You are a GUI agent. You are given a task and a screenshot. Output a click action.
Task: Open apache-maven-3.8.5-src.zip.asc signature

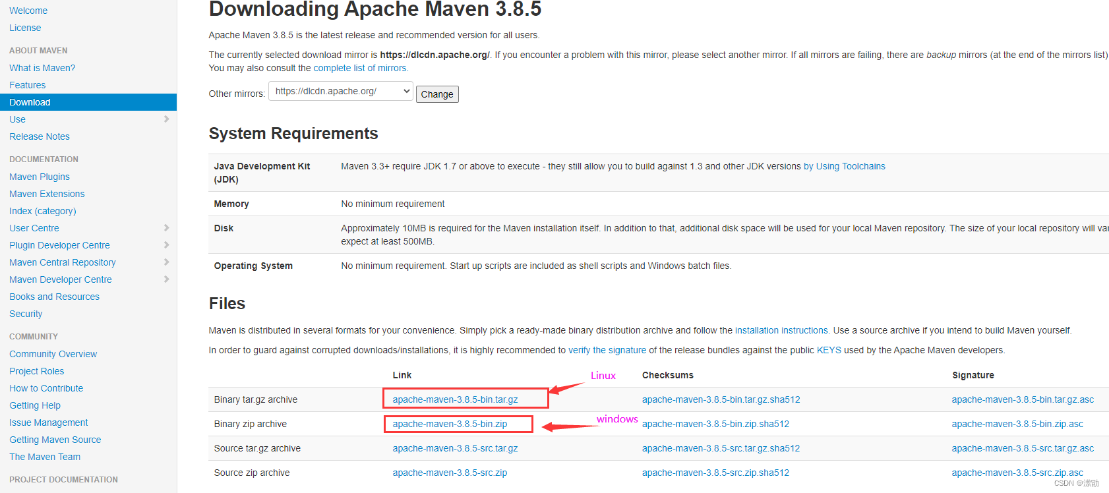1017,473
